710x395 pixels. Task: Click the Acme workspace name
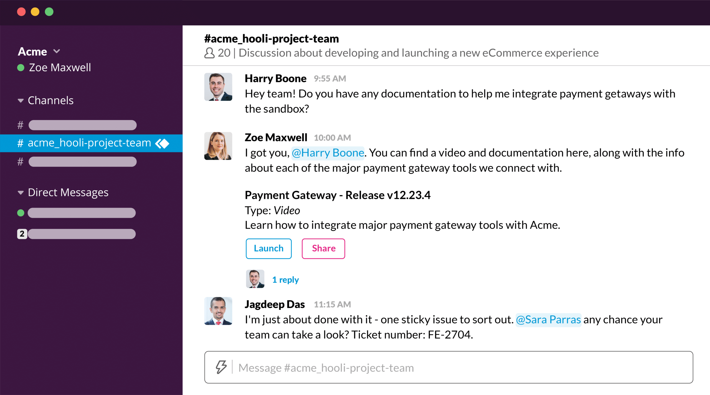click(x=32, y=51)
